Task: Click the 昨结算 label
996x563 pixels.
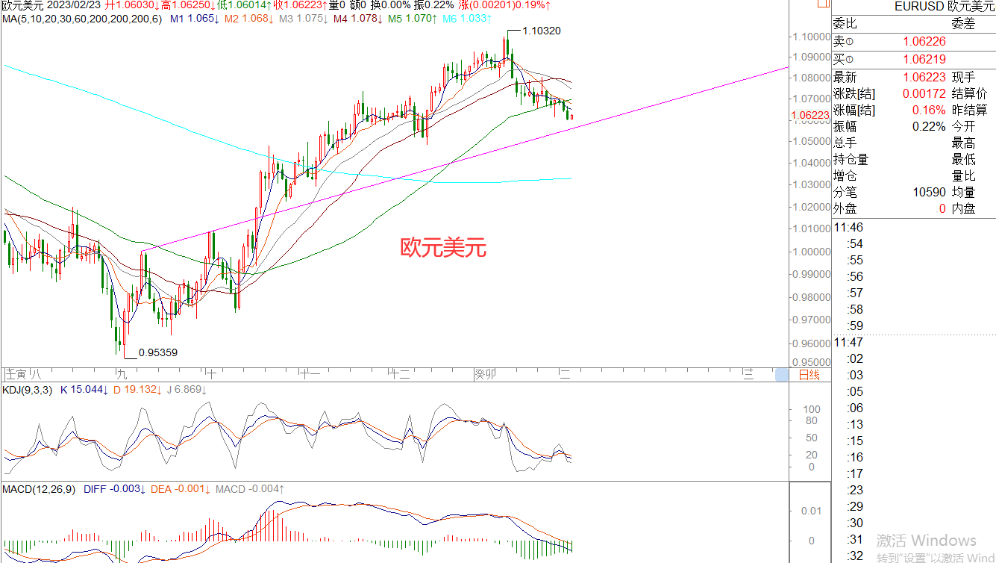Action: 969,110
